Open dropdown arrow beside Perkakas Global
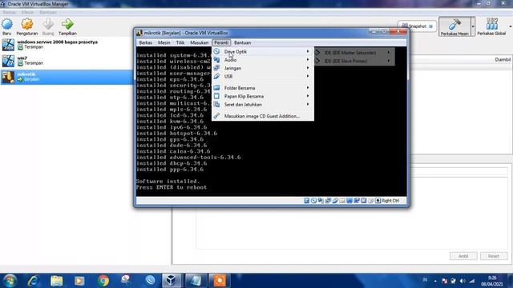The image size is (513, 288). (x=510, y=26)
